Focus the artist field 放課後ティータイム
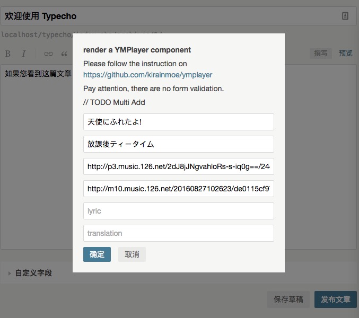Viewport: 359px width, 318px height. [x=179, y=144]
